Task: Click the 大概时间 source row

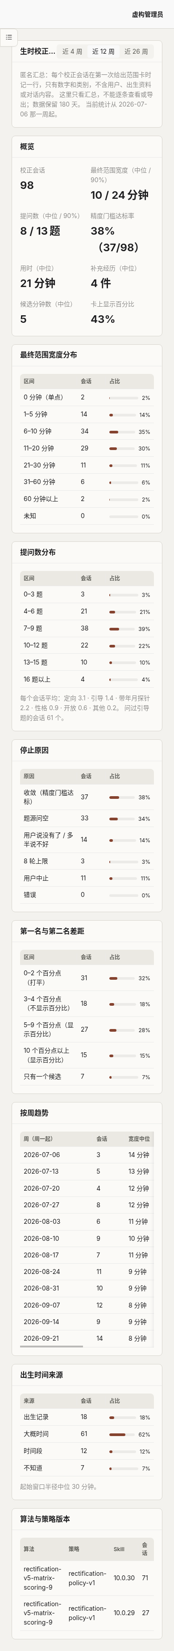Action: (x=87, y=1434)
